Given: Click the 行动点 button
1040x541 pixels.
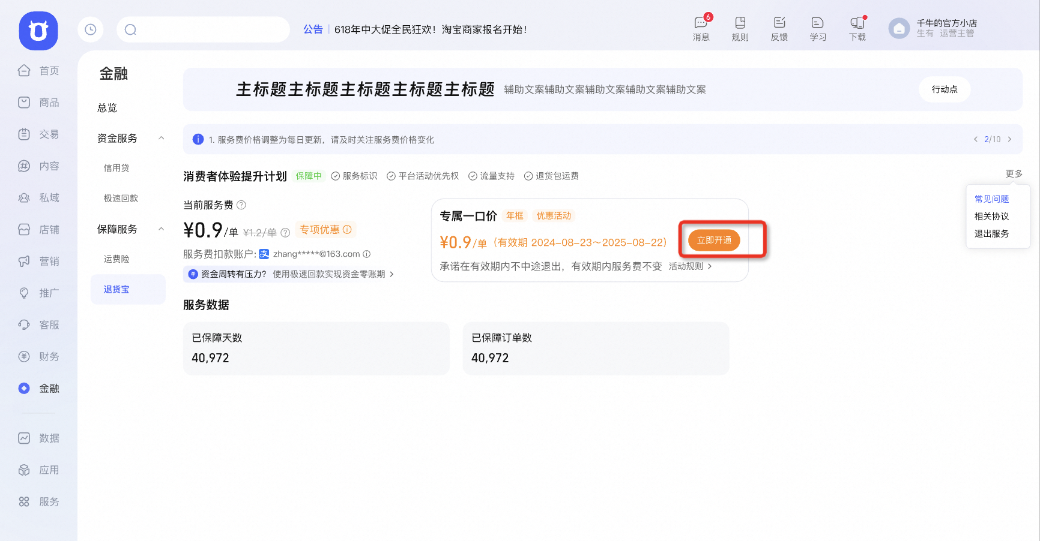Looking at the screenshot, I should tap(944, 89).
